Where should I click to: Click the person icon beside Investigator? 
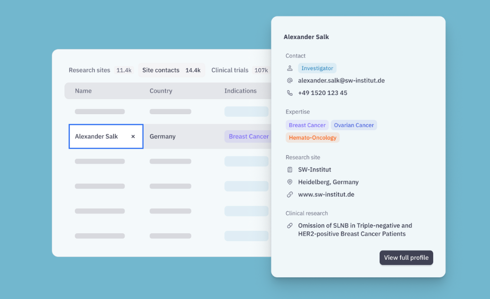click(290, 68)
